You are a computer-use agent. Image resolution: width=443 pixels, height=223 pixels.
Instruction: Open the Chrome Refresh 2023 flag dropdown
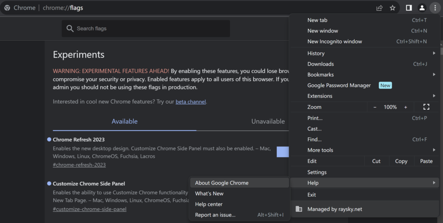[282, 152]
